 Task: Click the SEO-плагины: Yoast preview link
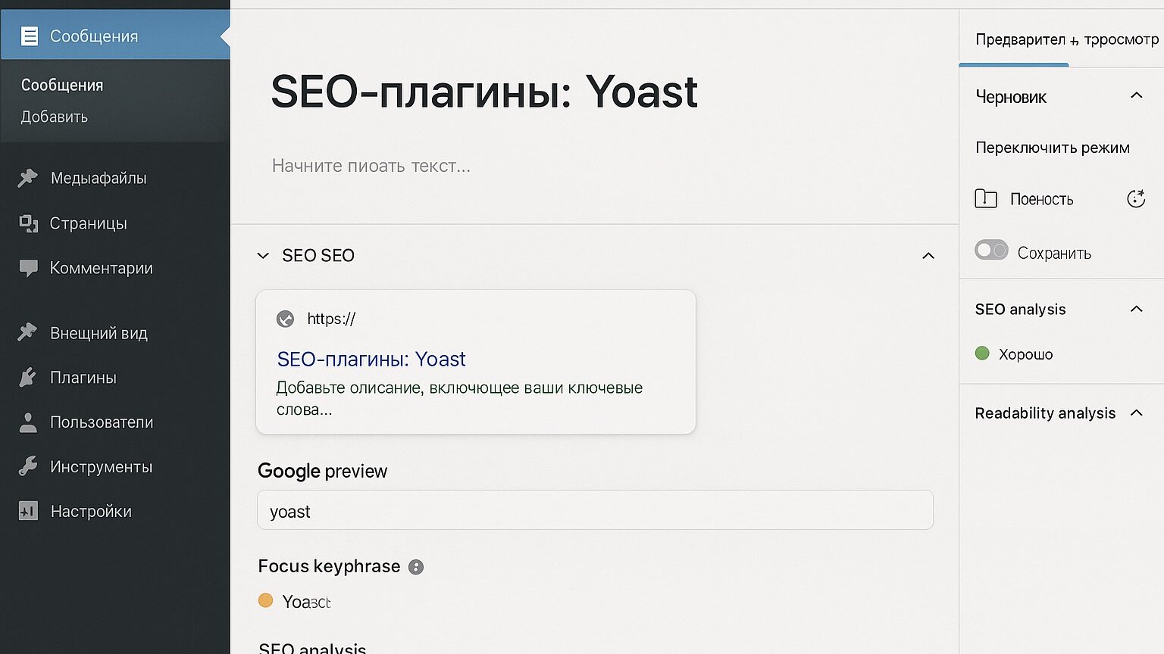(371, 359)
